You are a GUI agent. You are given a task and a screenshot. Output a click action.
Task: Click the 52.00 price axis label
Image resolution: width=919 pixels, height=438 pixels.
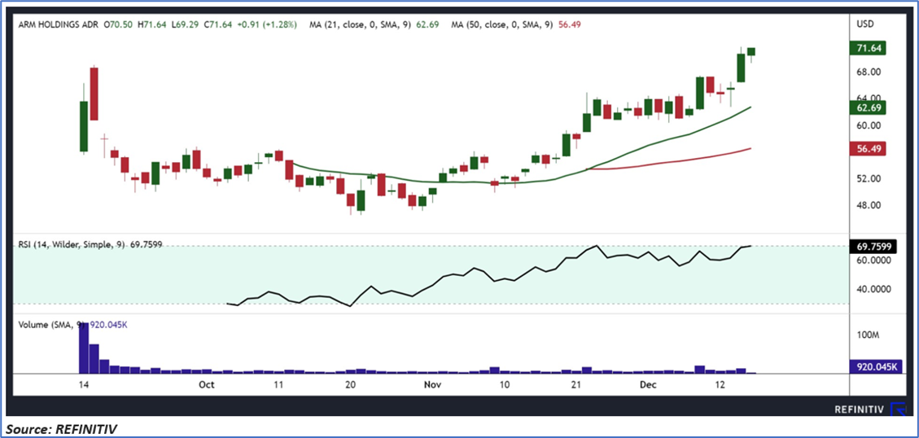pyautogui.click(x=868, y=179)
